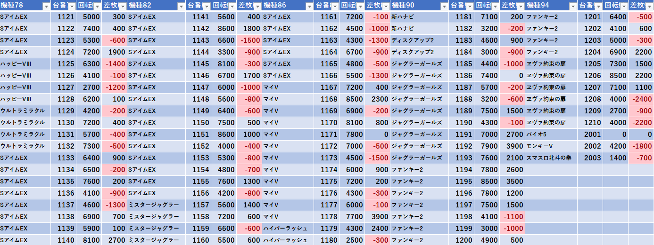Open the 機種82 column filter dropdown

[x=181, y=6]
